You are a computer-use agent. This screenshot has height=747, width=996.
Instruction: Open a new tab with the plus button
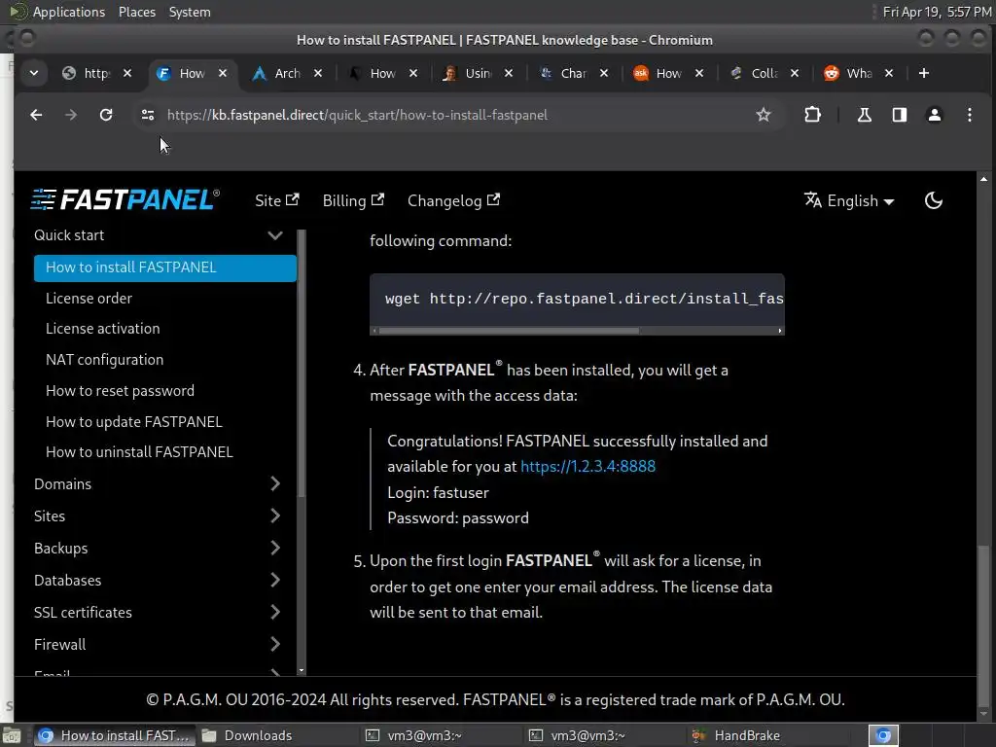[924, 73]
